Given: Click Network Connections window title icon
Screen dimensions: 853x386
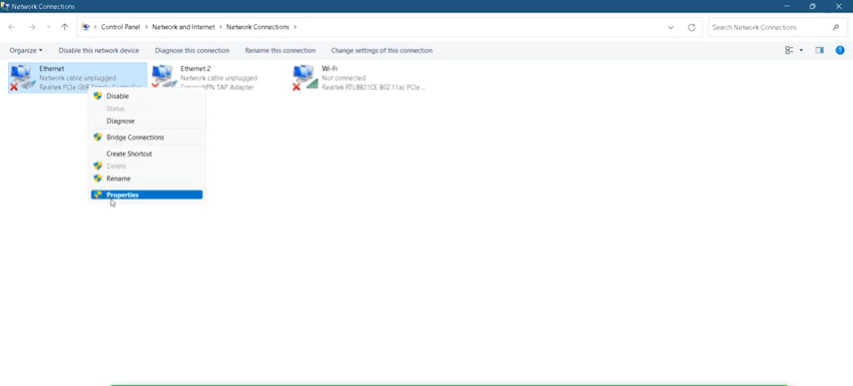Looking at the screenshot, I should coord(5,7).
